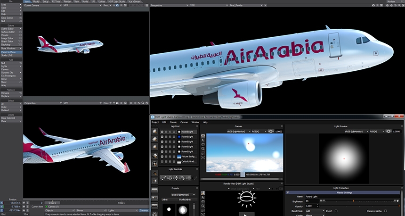The height and width of the screenshot is (216, 405).
Task: Click the Surface Editor button
Action: point(11,32)
